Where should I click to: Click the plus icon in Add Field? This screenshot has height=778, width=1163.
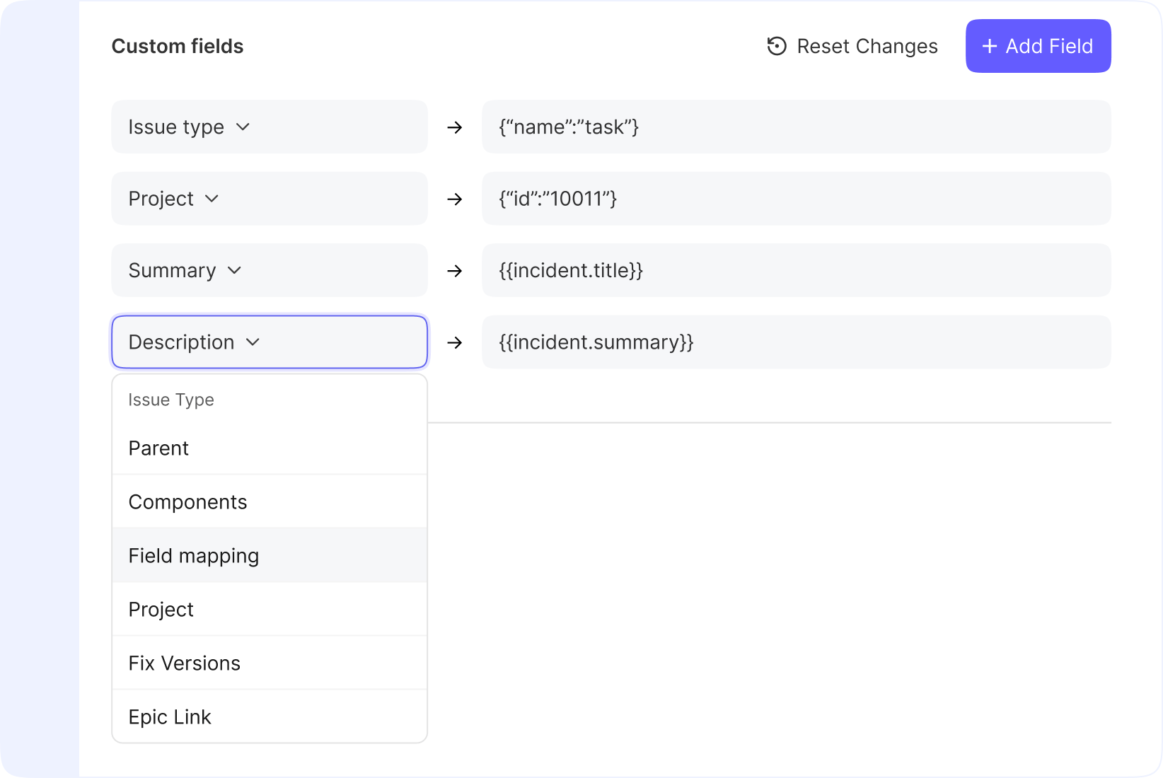click(990, 46)
